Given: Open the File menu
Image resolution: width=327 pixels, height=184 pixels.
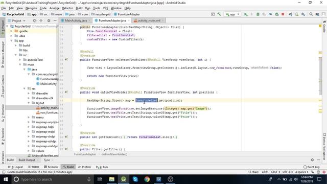Looking at the screenshot, I should pyautogui.click(x=4, y=8).
